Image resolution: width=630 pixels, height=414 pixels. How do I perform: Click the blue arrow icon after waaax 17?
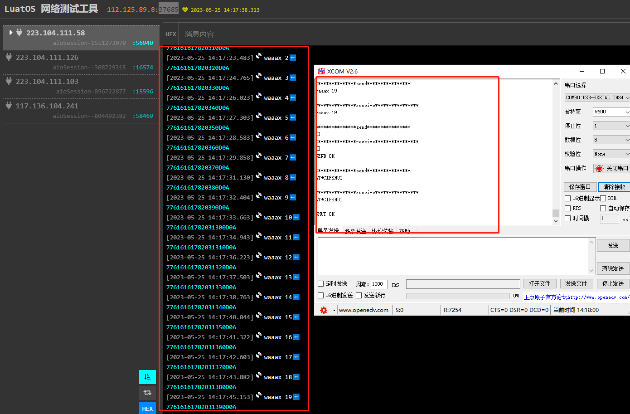pos(296,357)
